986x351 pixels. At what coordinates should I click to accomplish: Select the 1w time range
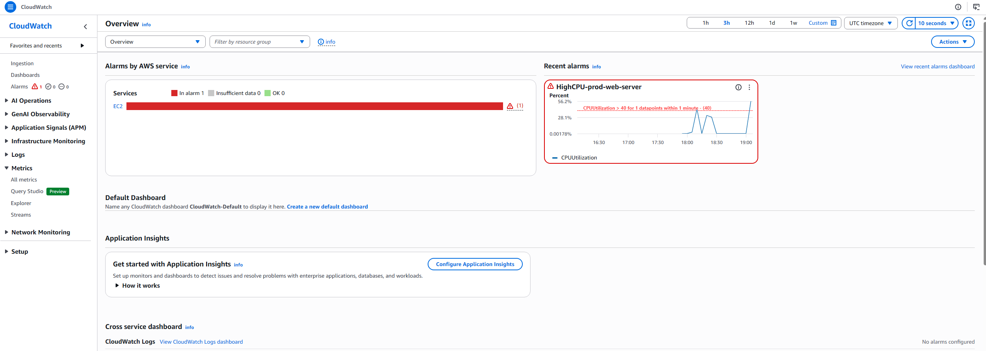[x=793, y=23]
